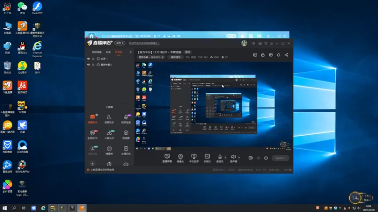Image resolution: width=378 pixels, height=212 pixels.
Task: Open the YY语音 desktop icon
Action: click(x=22, y=107)
